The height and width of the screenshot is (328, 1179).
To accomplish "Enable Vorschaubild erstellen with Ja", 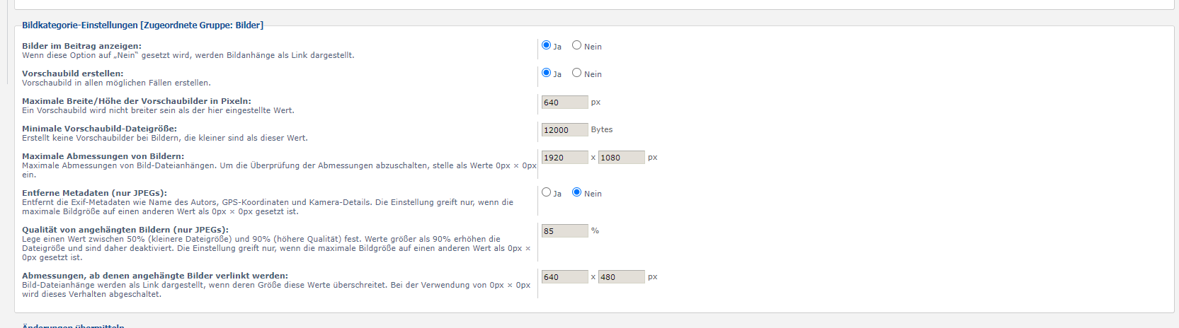I will click(546, 73).
